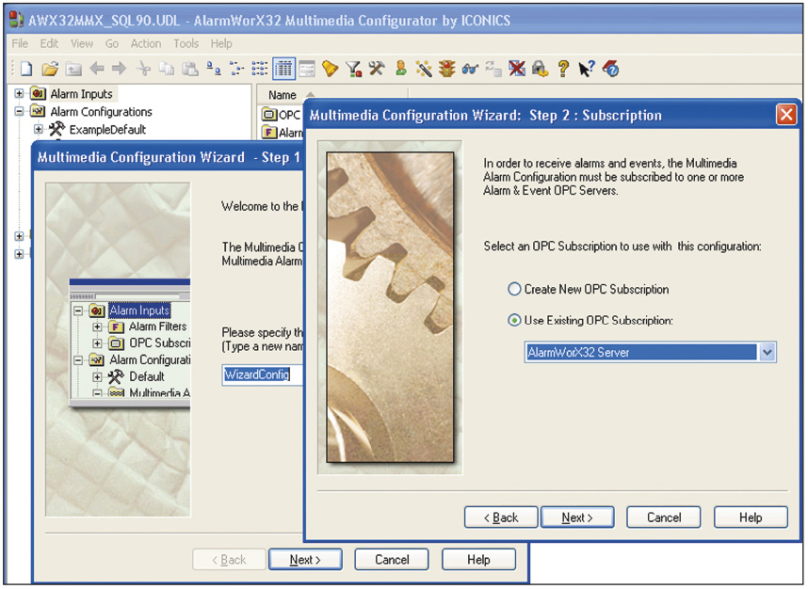808x589 pixels.
Task: Click the blue eyeglasses toolbar icon
Action: (x=470, y=69)
